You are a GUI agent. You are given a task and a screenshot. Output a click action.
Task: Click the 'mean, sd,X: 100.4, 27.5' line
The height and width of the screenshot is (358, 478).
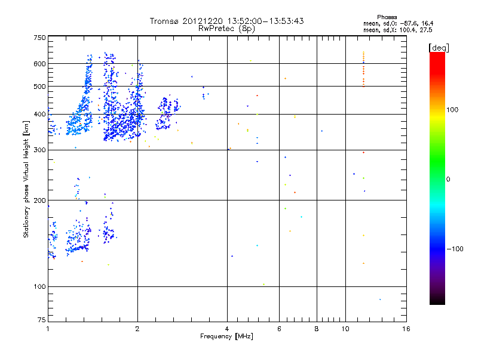397,30
